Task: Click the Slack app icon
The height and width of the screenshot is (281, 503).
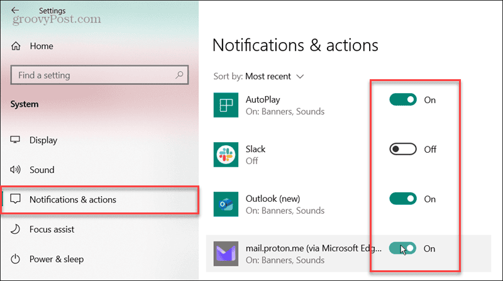Action: (x=226, y=155)
